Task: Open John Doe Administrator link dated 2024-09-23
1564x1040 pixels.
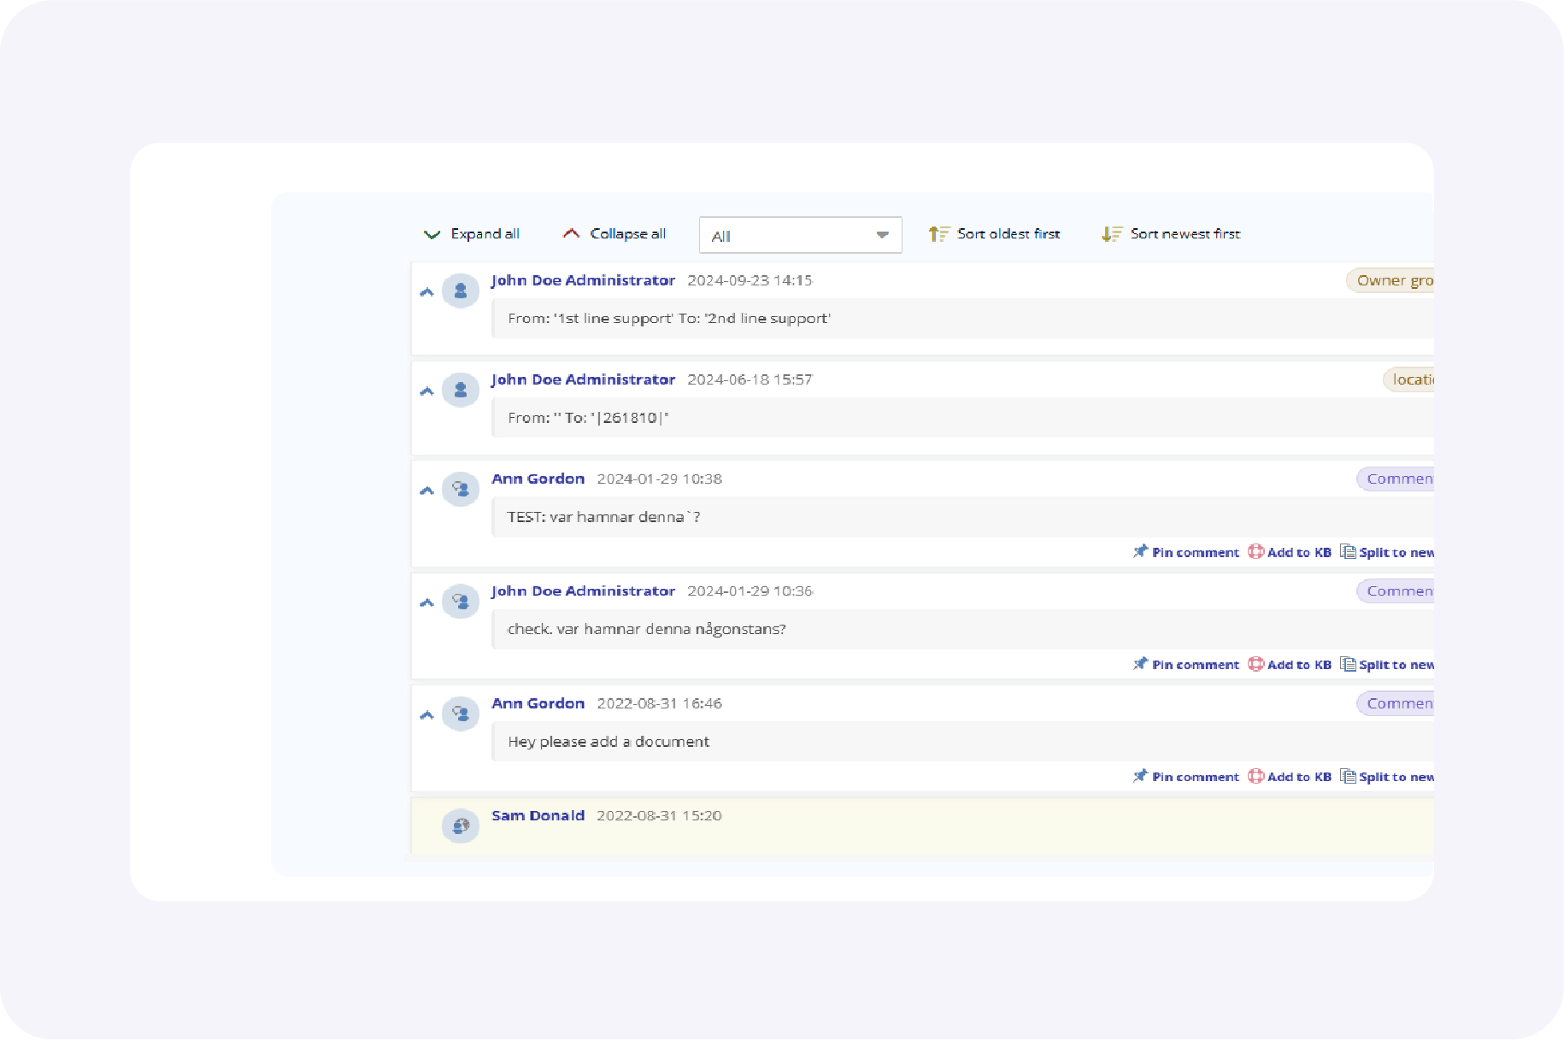Action: click(x=584, y=280)
